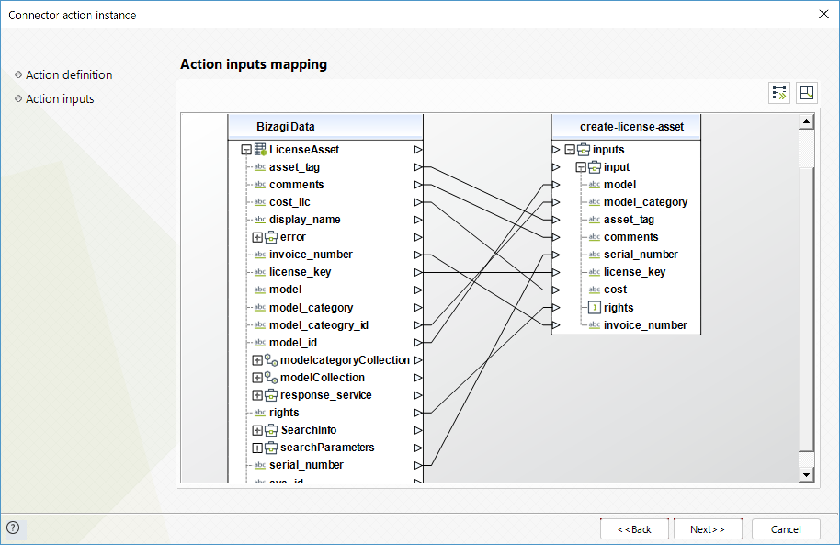
Task: Select the license_key target field
Action: point(635,272)
